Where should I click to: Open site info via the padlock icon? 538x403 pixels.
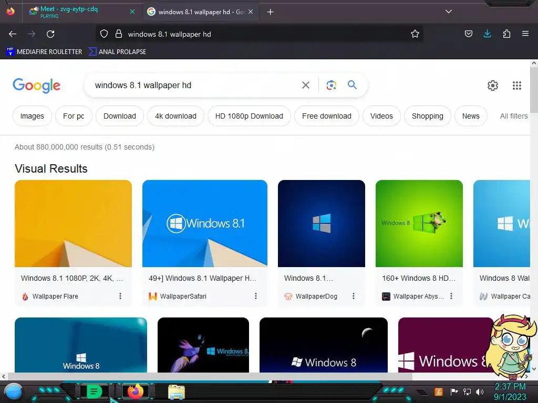[119, 34]
